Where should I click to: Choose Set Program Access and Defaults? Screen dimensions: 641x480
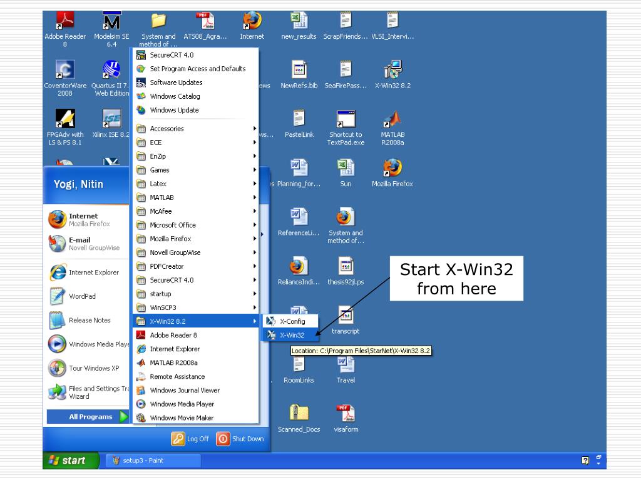tap(196, 69)
